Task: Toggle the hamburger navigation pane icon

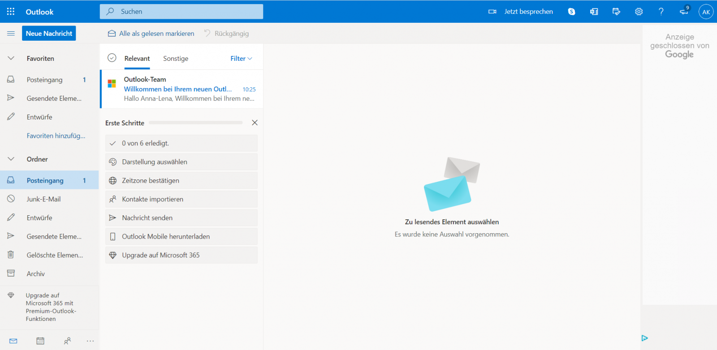Action: (x=11, y=34)
